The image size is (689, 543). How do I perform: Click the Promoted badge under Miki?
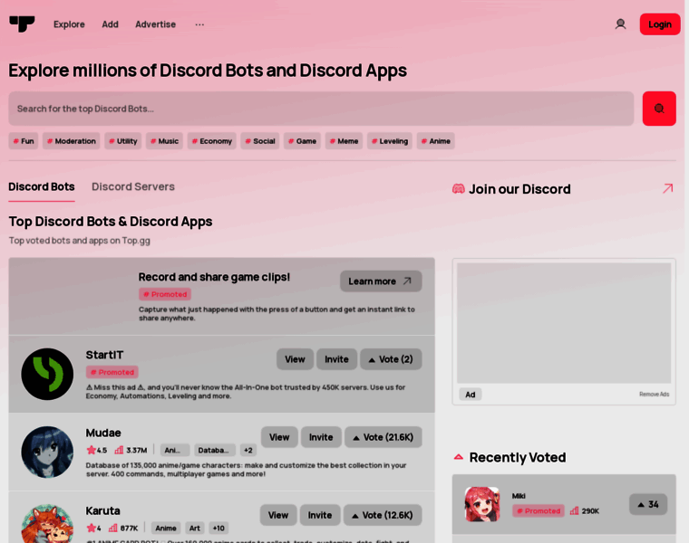(x=539, y=511)
